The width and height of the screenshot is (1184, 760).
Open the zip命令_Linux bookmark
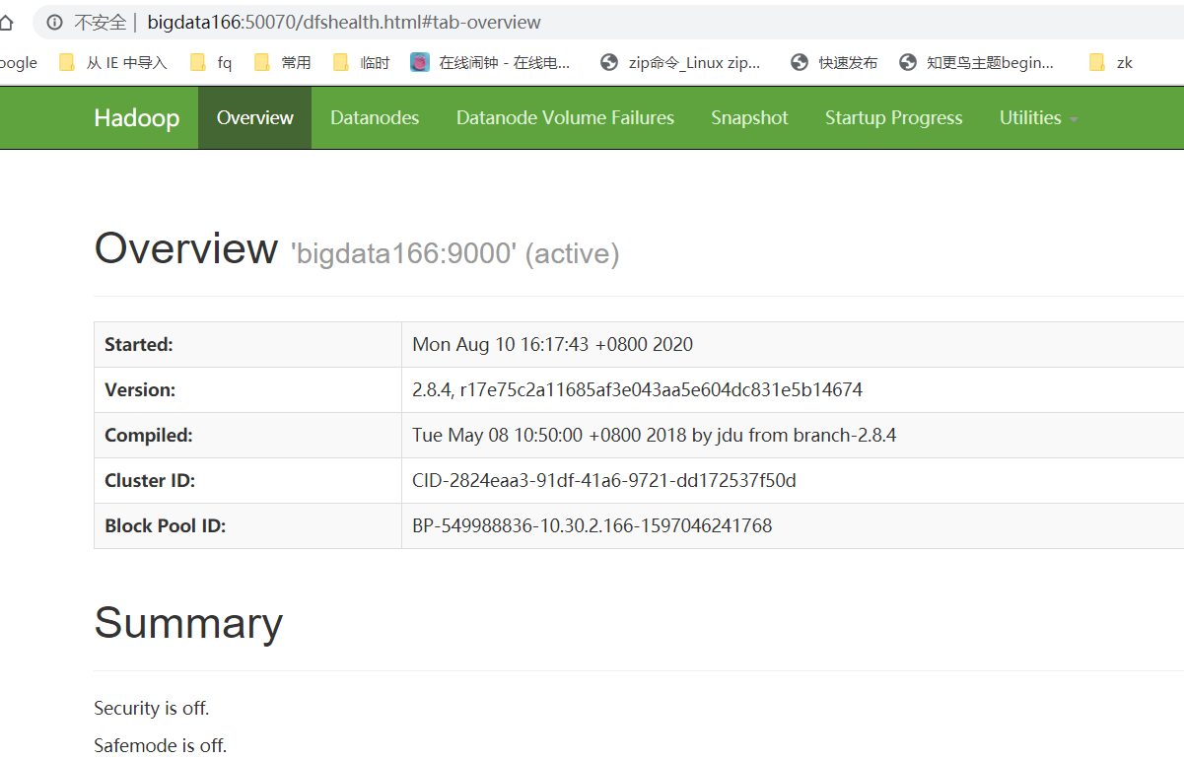680,63
